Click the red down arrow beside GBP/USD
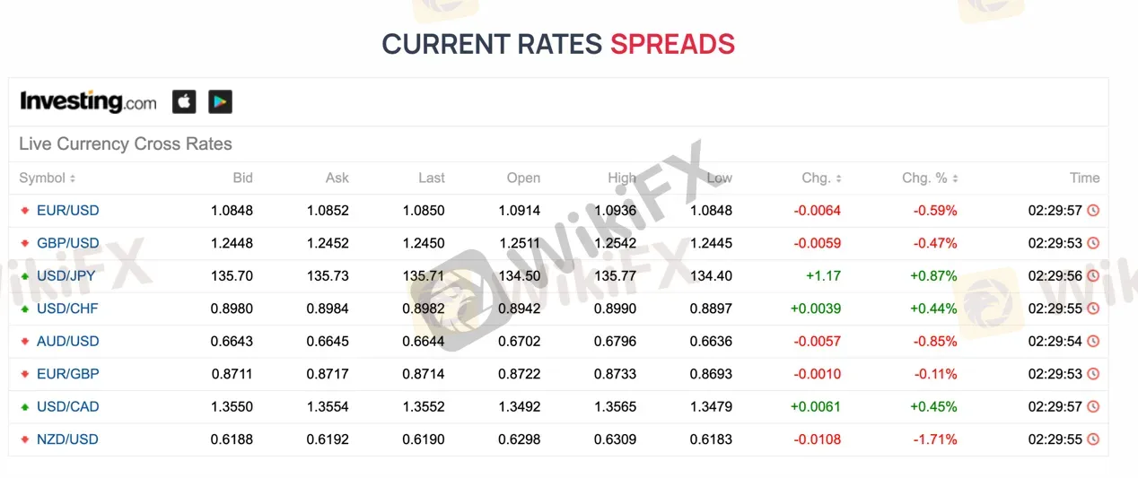The image size is (1138, 478). coord(25,243)
